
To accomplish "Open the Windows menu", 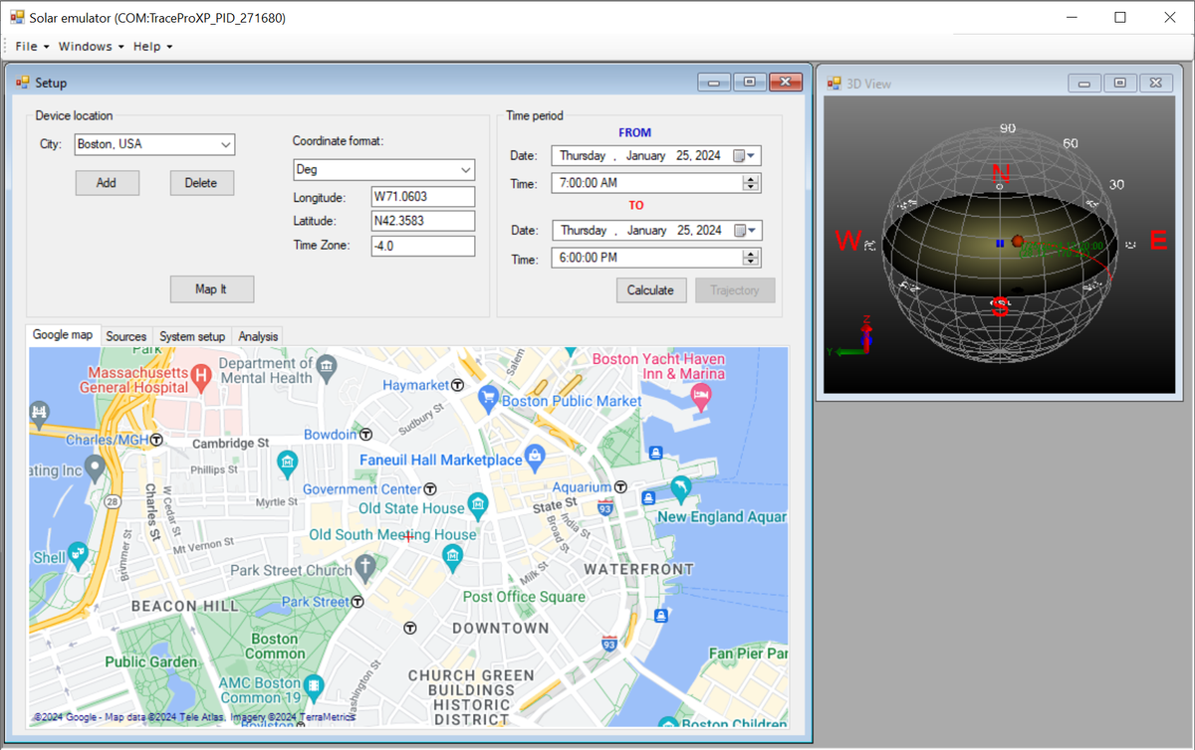I will click(91, 47).
